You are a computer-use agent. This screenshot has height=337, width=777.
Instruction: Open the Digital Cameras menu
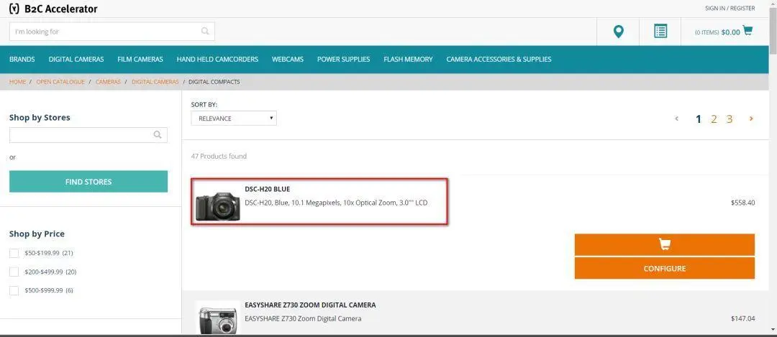coord(76,60)
